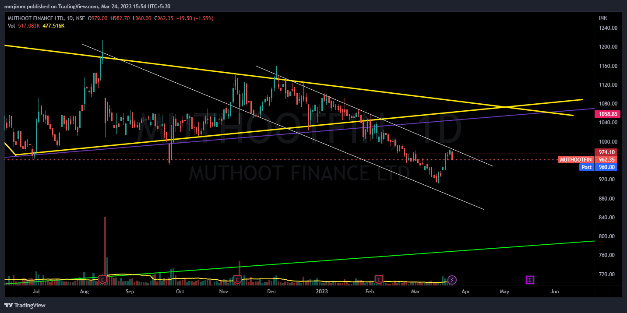The width and height of the screenshot is (627, 313).
Task: Click the 1000.00 price axis label
Action: pos(608,142)
